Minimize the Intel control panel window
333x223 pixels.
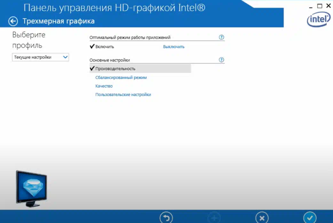point(311,6)
